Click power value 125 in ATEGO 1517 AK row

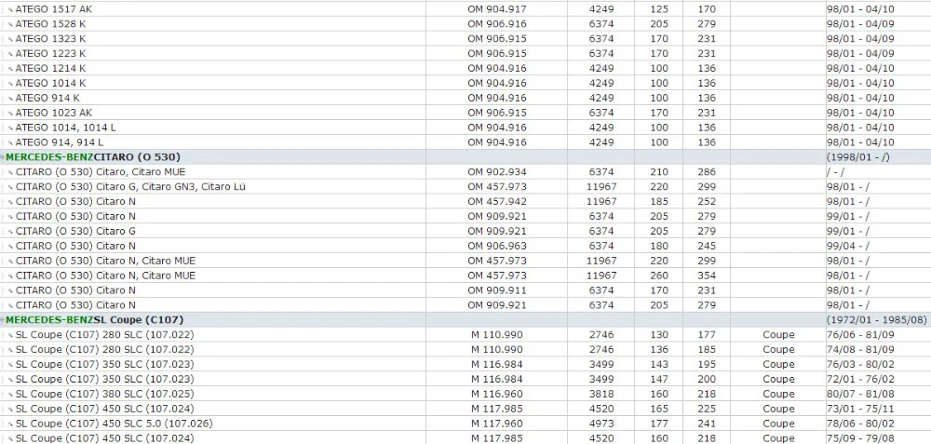coord(659,9)
